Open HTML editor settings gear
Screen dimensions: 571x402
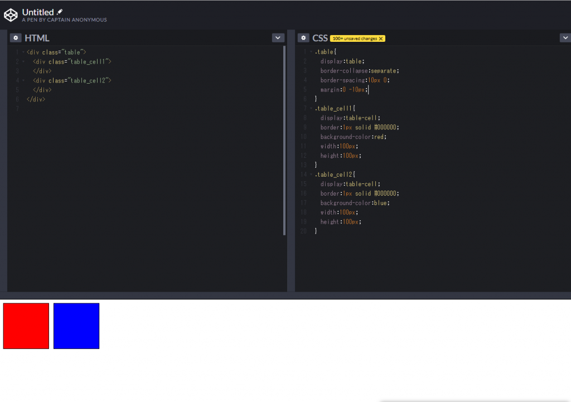point(16,38)
